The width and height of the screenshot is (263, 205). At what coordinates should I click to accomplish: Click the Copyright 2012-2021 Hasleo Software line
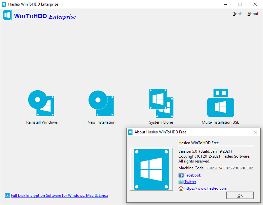(214, 156)
